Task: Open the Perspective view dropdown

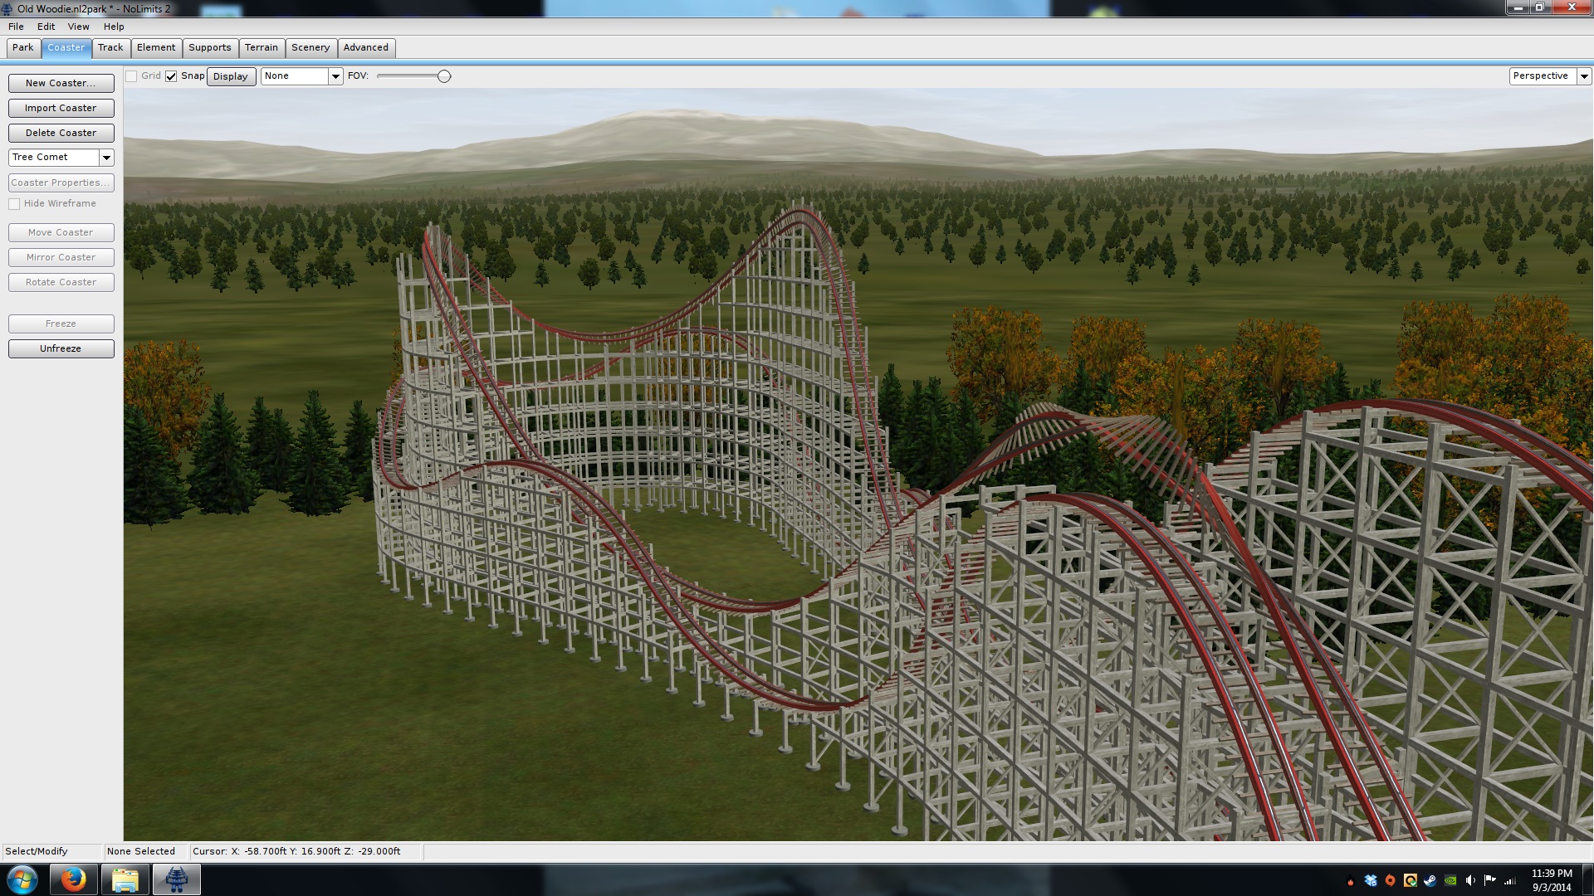Action: click(x=1583, y=76)
